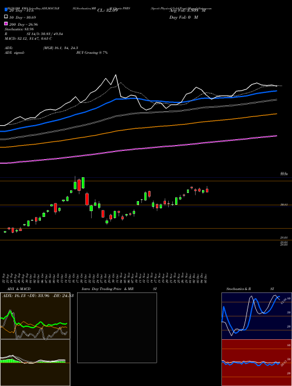Viewport: 292px width, 386px height.
Task: Click the peak of the white price line
Action: tap(116, 75)
